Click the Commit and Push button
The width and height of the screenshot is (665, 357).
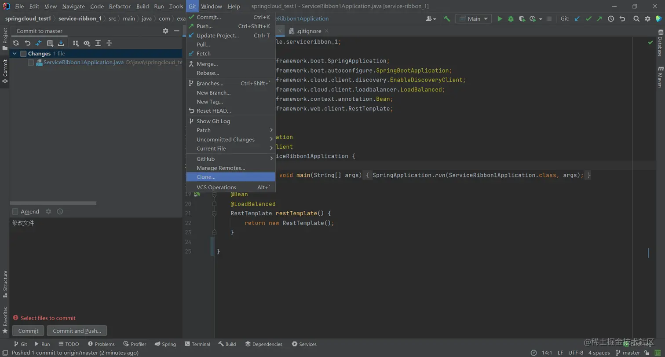(x=77, y=331)
